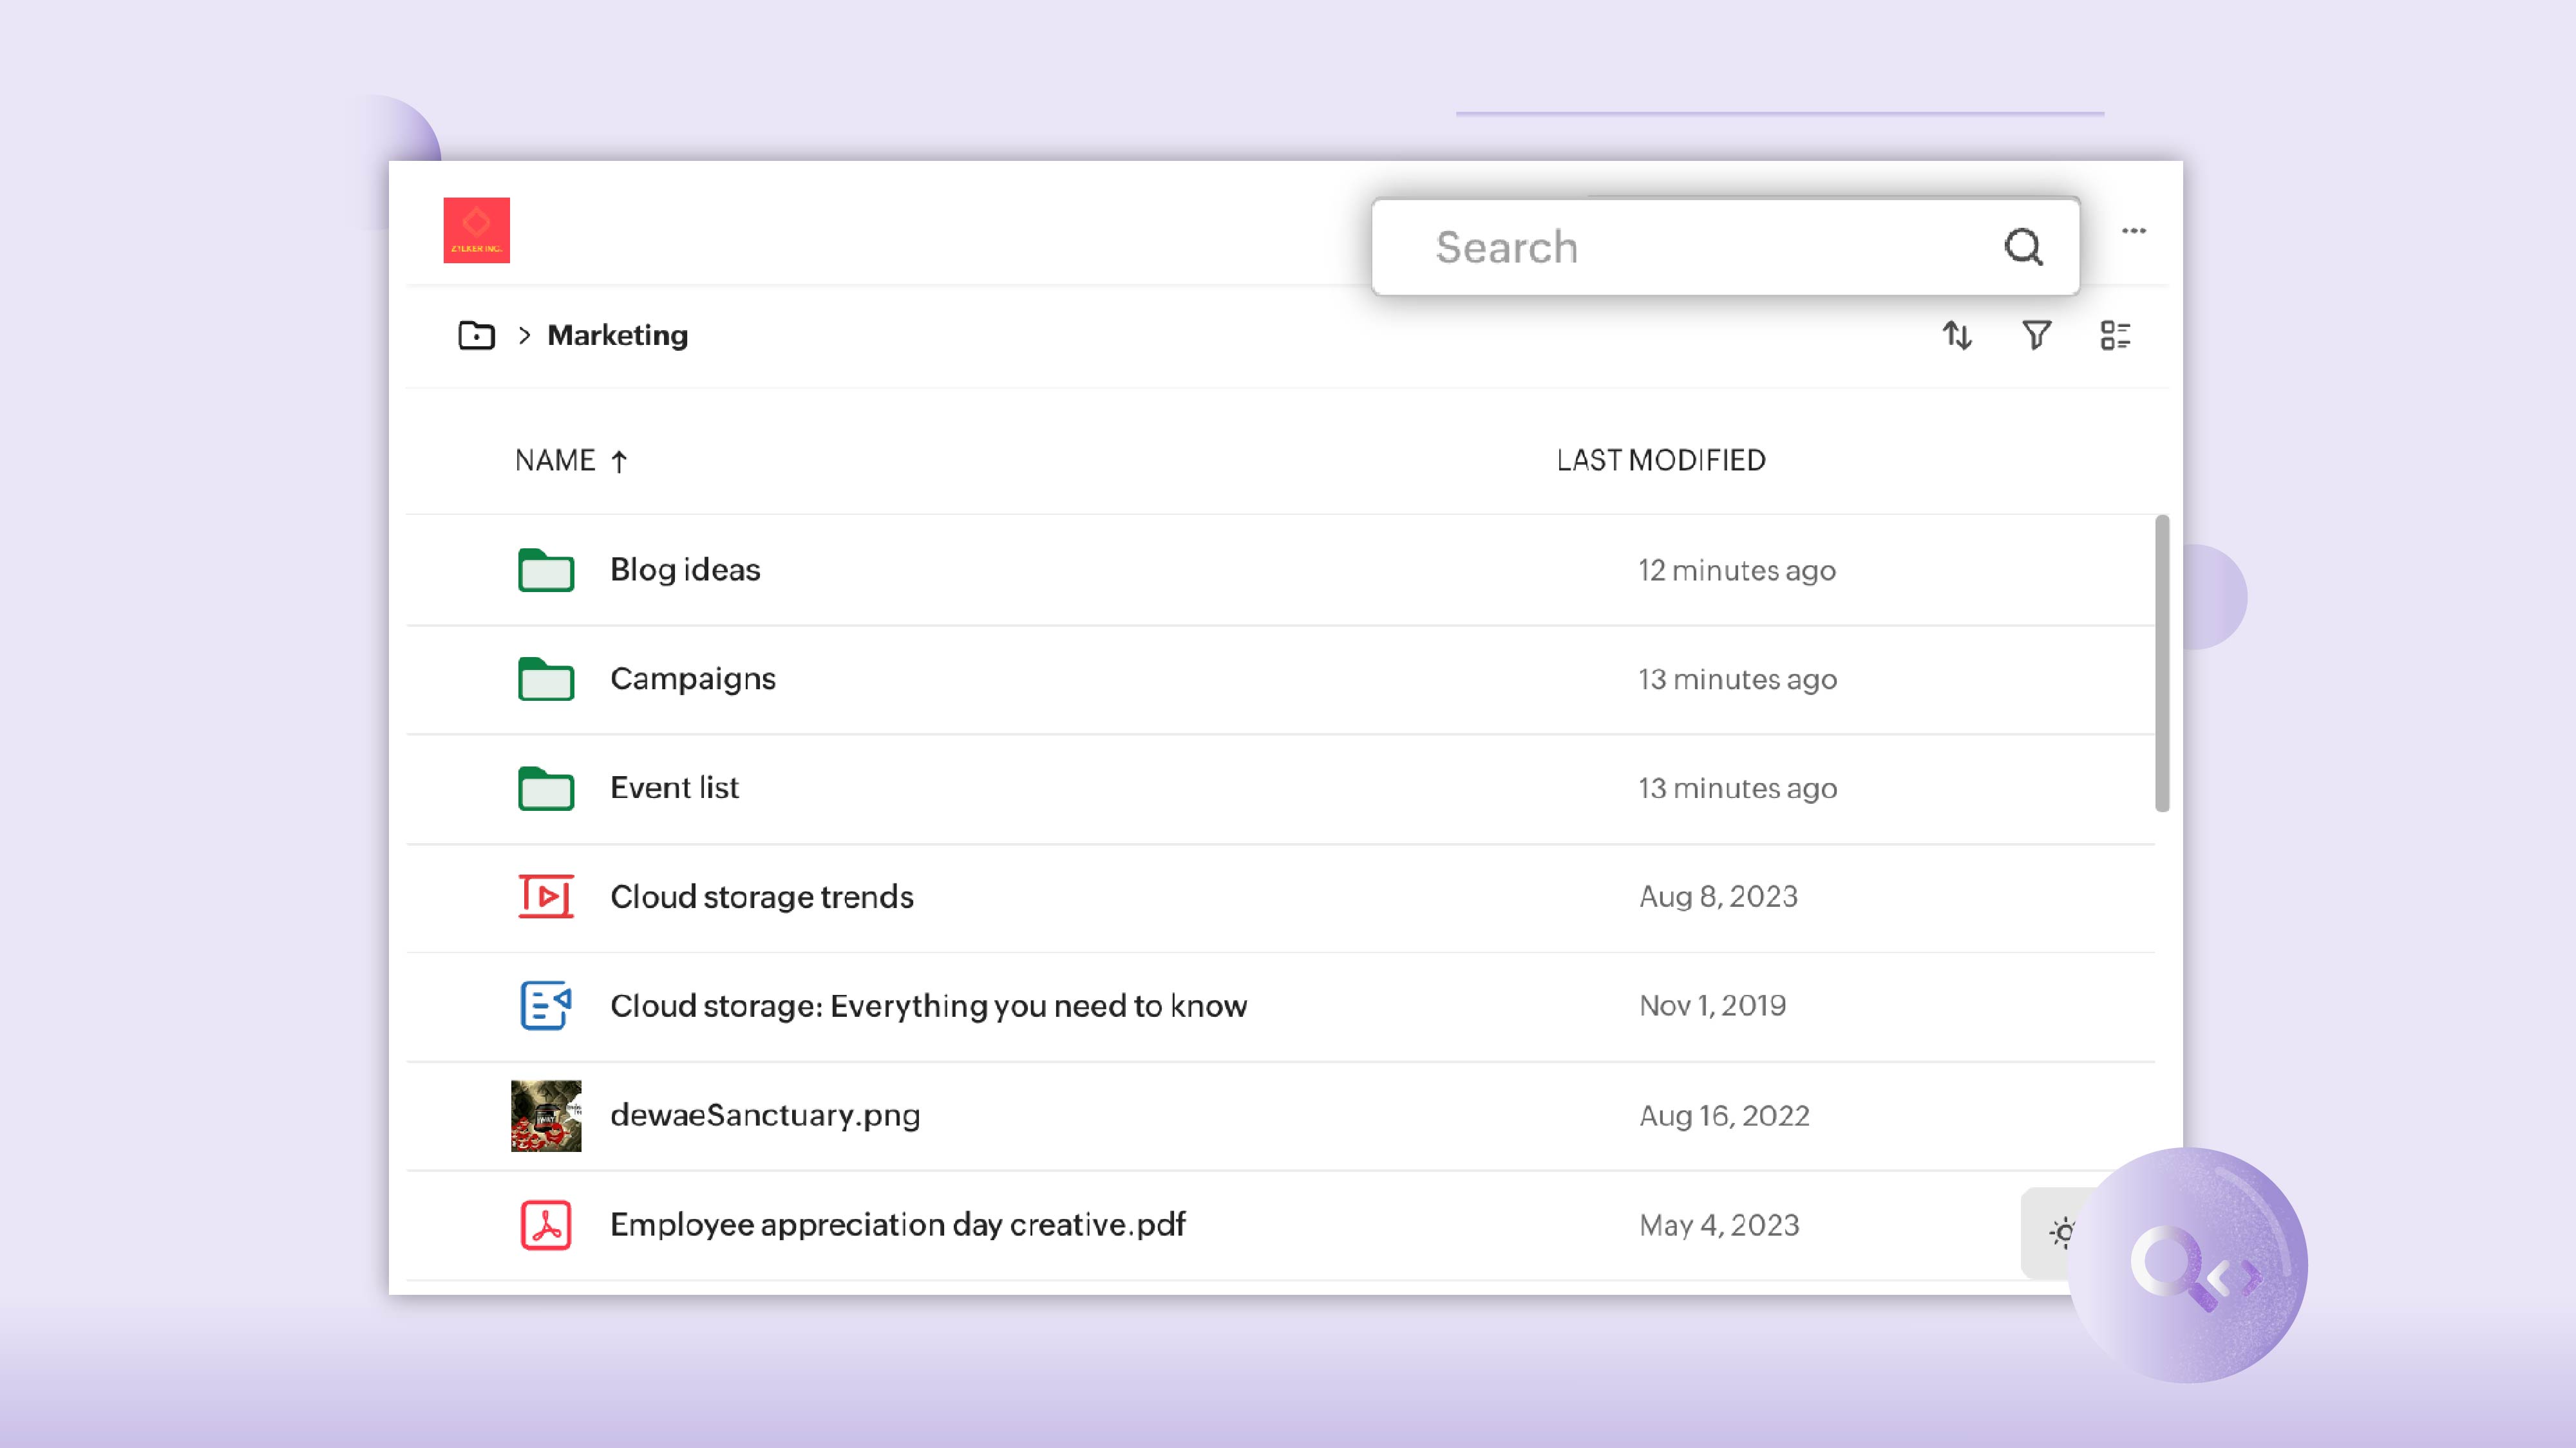
Task: Click the dewaeSanctuary.png image thumbnail
Action: click(x=546, y=1115)
